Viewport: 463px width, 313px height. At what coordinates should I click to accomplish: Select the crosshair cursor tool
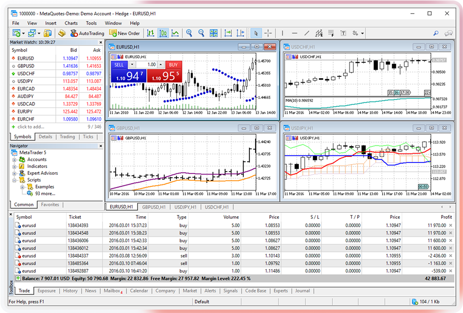click(268, 33)
